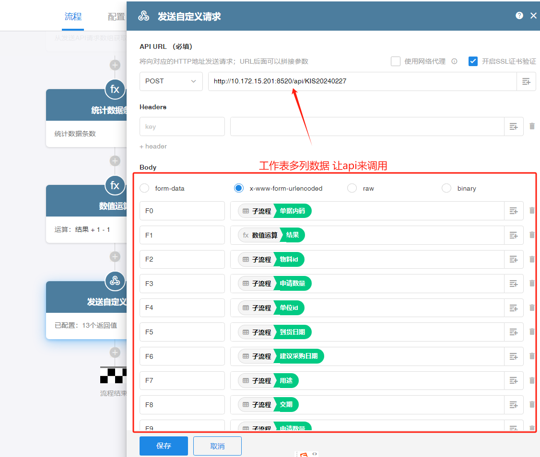The height and width of the screenshot is (457, 540).
Task: Click the 到货日期 field tag
Action: (x=293, y=332)
